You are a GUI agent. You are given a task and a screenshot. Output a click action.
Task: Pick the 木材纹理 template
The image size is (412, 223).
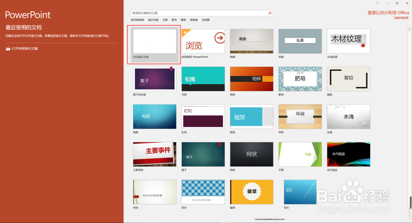point(349,42)
